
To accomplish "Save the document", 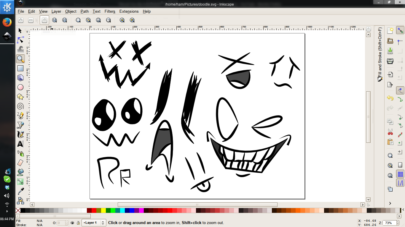I will pos(390,51).
